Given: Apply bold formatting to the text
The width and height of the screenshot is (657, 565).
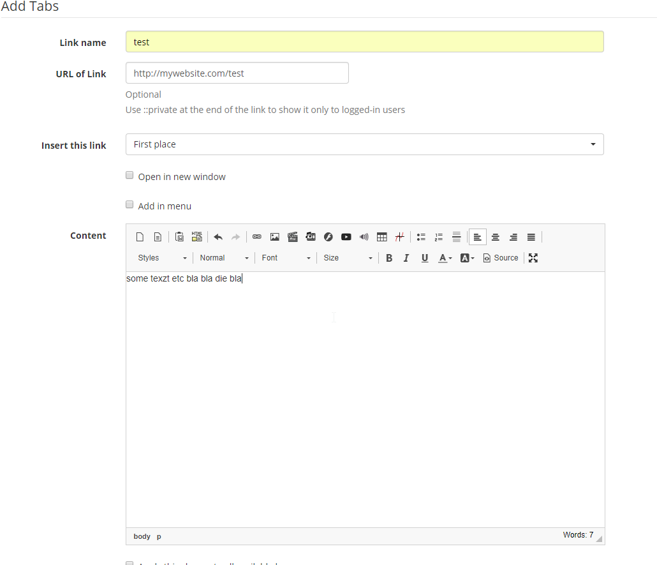Looking at the screenshot, I should tap(389, 257).
